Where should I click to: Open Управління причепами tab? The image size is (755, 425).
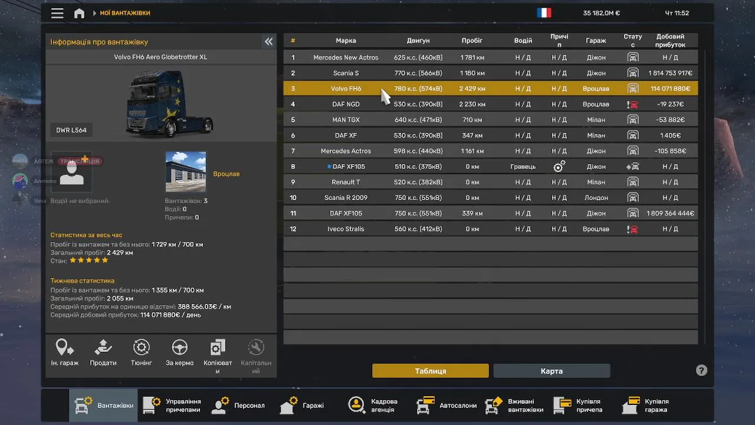pos(172,406)
